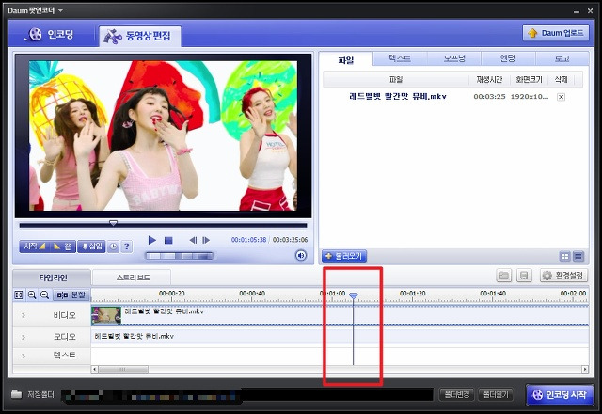Select 레드벨벳 빨간맛 뮤비.mkv in file list
Screen dimensions: 602x414
[x=398, y=96]
